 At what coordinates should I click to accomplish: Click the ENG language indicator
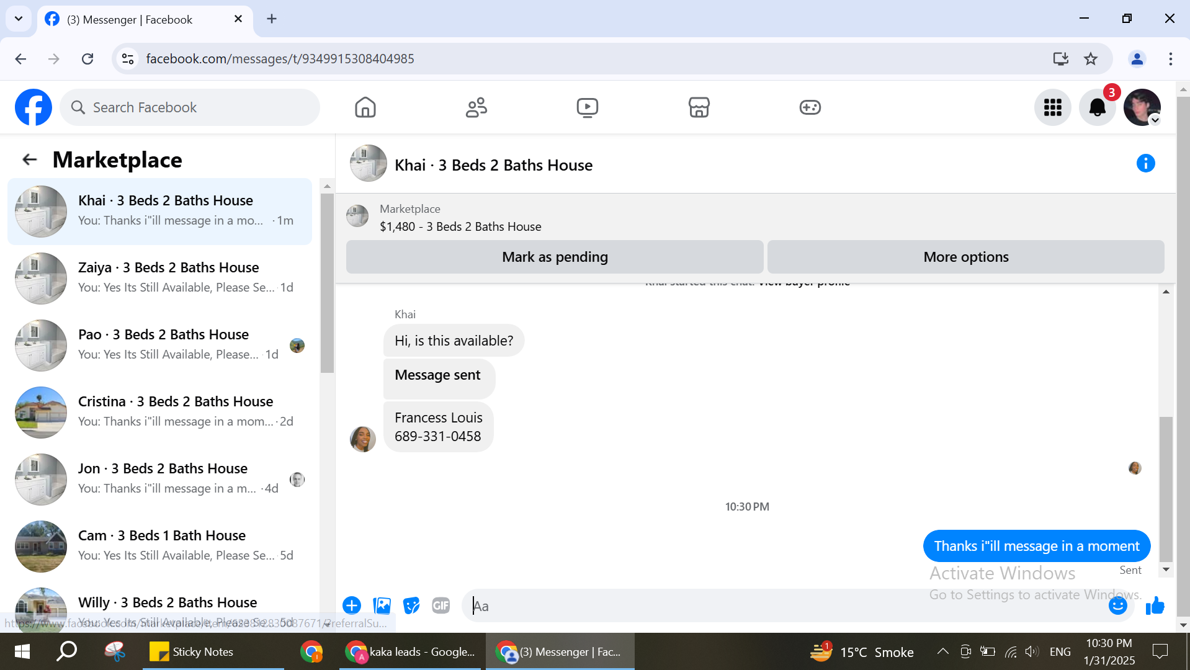point(1060,651)
